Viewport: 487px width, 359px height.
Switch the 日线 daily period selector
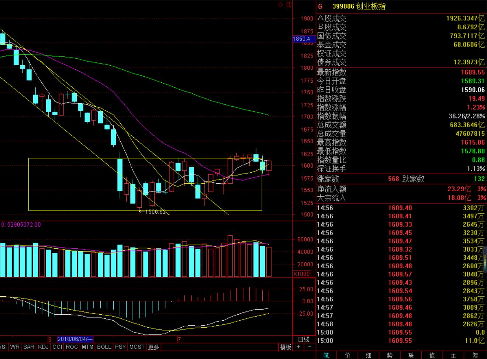pos(304,339)
